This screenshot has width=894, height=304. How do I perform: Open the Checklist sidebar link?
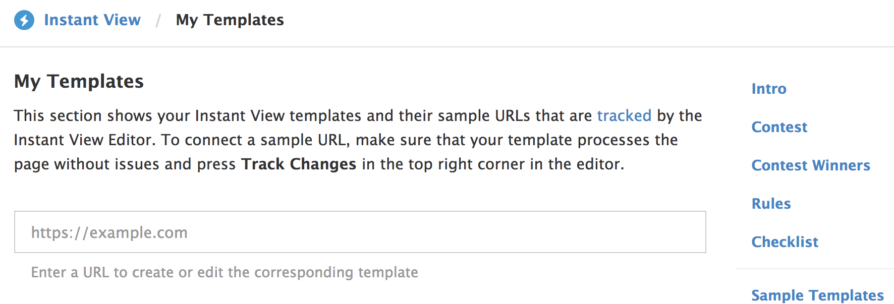(x=785, y=242)
